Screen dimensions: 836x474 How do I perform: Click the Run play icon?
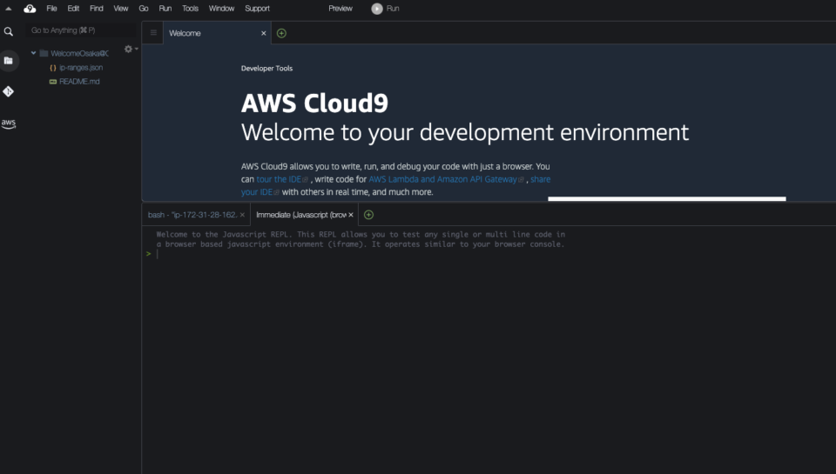point(377,9)
